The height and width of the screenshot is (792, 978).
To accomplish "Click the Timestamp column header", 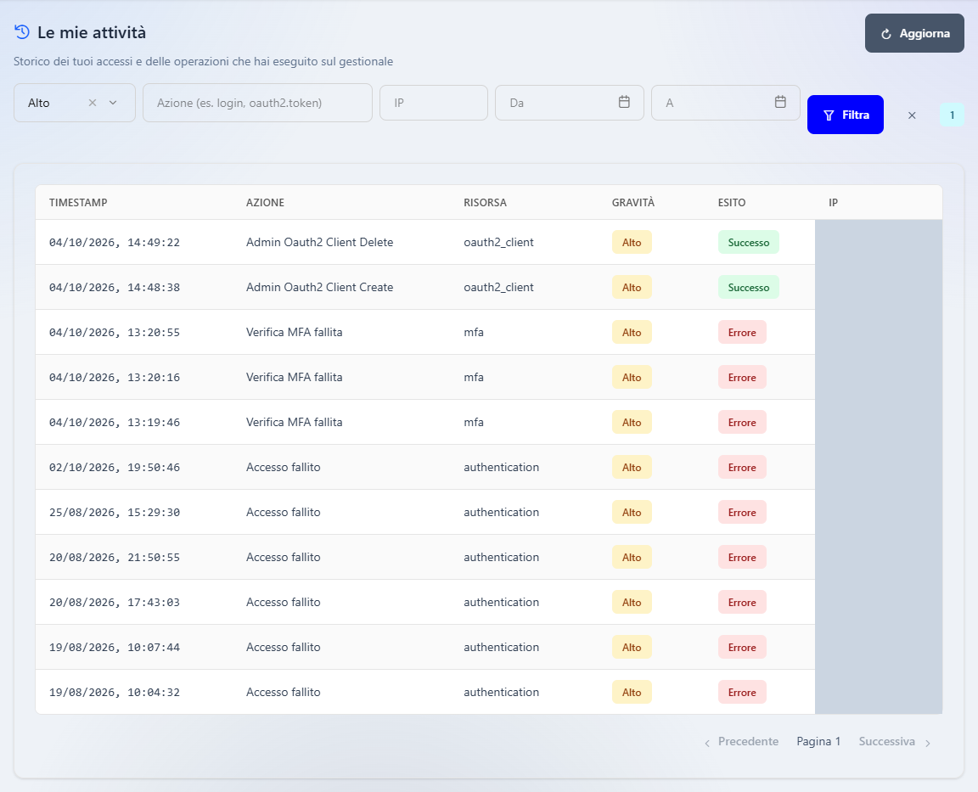I will (78, 203).
